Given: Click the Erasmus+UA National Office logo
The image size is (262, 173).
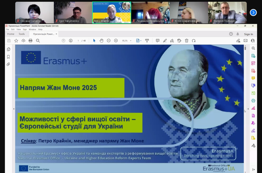Looking at the screenshot, I should [219, 168].
